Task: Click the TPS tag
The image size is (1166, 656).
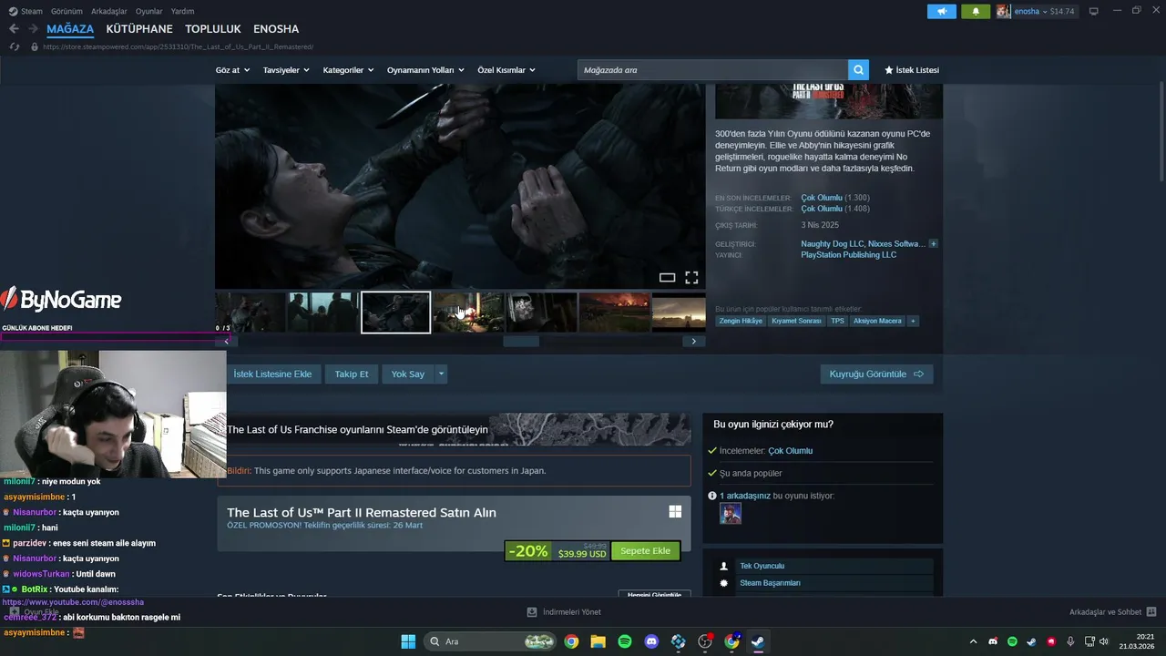Action: [x=837, y=321]
